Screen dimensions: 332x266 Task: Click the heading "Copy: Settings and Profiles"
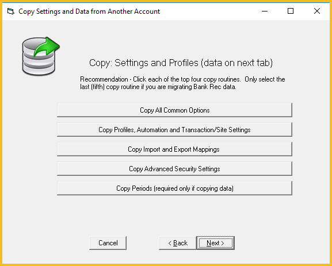click(x=143, y=63)
